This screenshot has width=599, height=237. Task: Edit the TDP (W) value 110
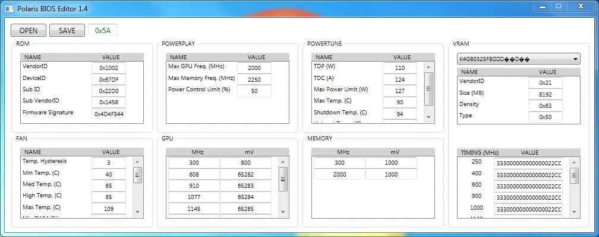[399, 68]
